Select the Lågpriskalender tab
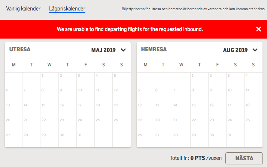The width and height of the screenshot is (267, 167). click(x=67, y=9)
